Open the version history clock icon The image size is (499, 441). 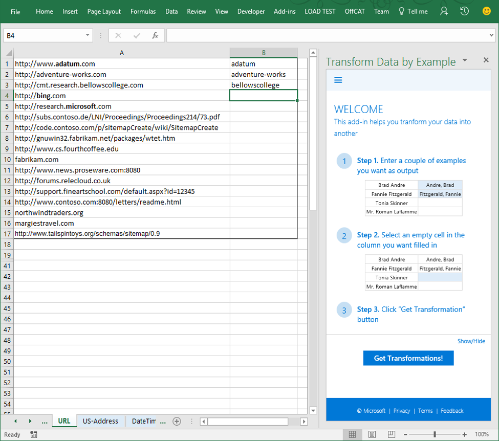(464, 11)
